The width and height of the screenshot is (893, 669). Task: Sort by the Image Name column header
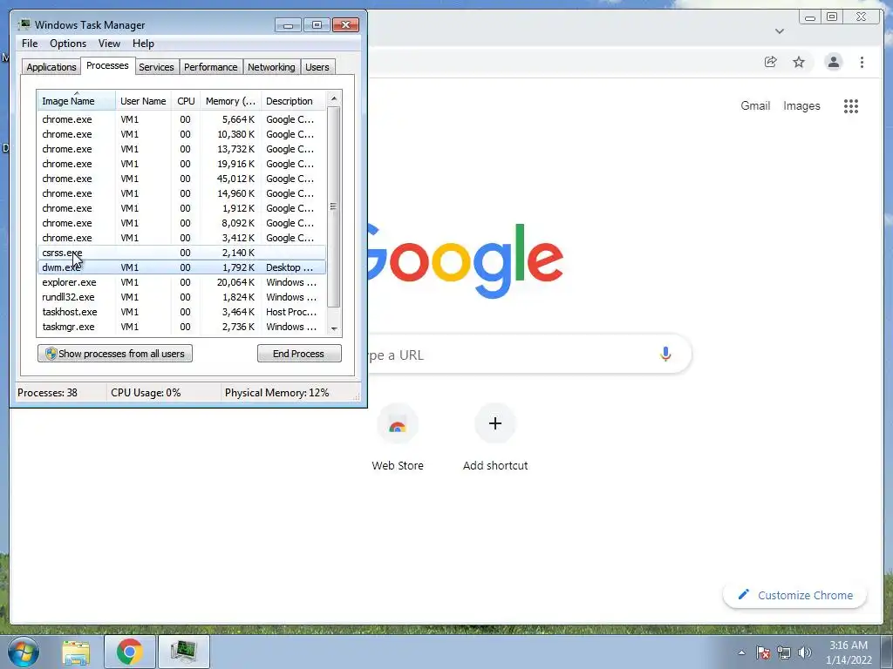[x=77, y=101]
